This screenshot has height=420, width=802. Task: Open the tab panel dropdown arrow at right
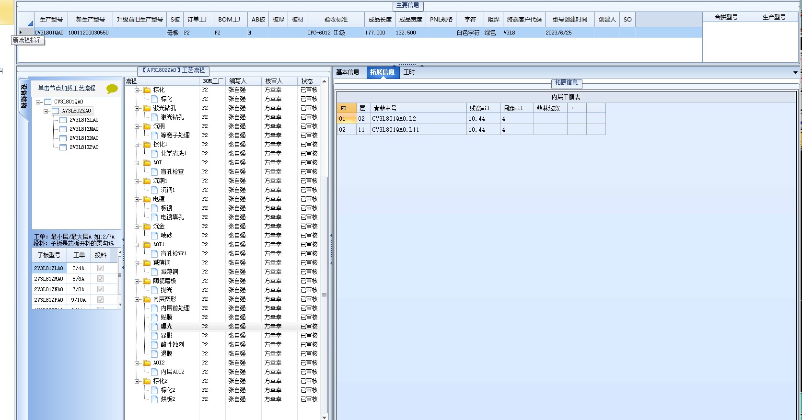click(x=795, y=73)
